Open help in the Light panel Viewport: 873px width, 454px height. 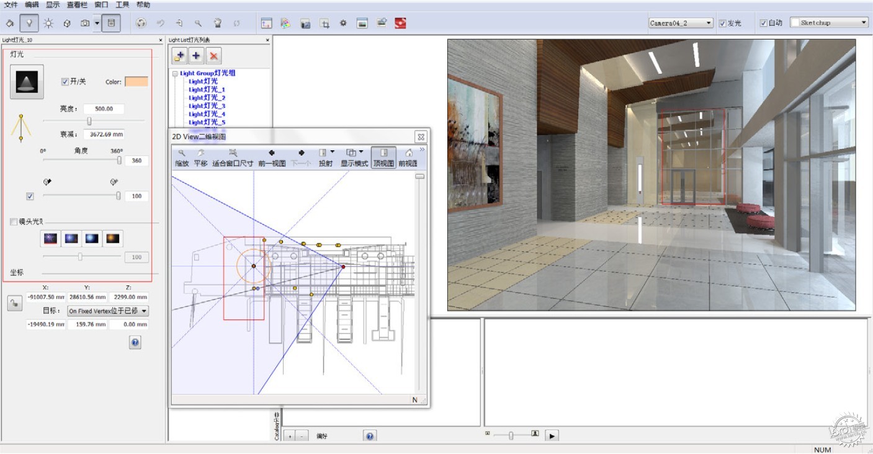pyautogui.click(x=135, y=342)
